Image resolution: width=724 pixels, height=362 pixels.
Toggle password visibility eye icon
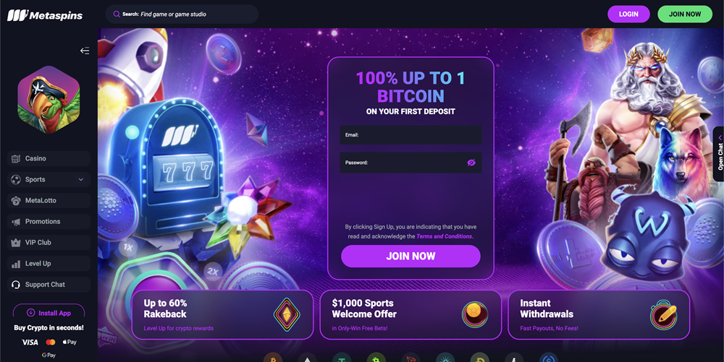[x=471, y=163]
